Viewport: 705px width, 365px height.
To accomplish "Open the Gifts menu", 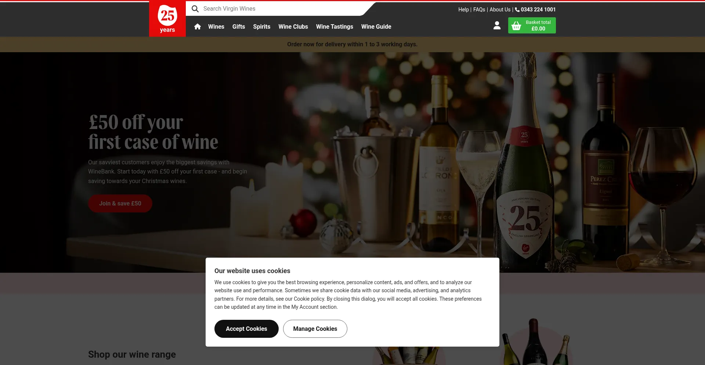I will coord(239,26).
